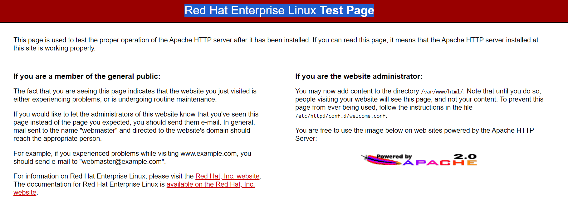Click the Powered by Apache 2.0 logo
The height and width of the screenshot is (209, 568).
(419, 159)
